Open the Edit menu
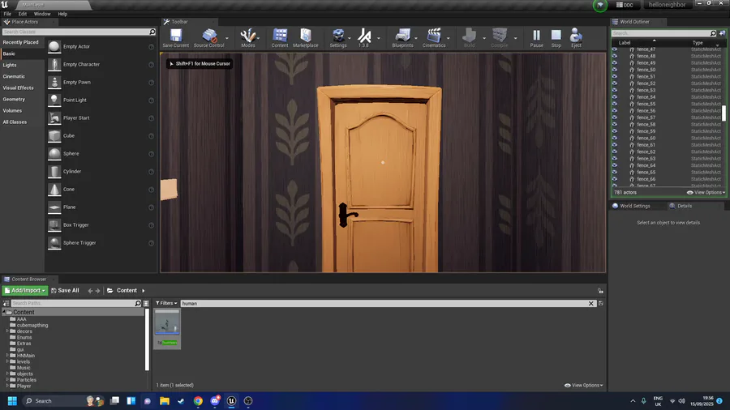The image size is (730, 410). point(23,14)
